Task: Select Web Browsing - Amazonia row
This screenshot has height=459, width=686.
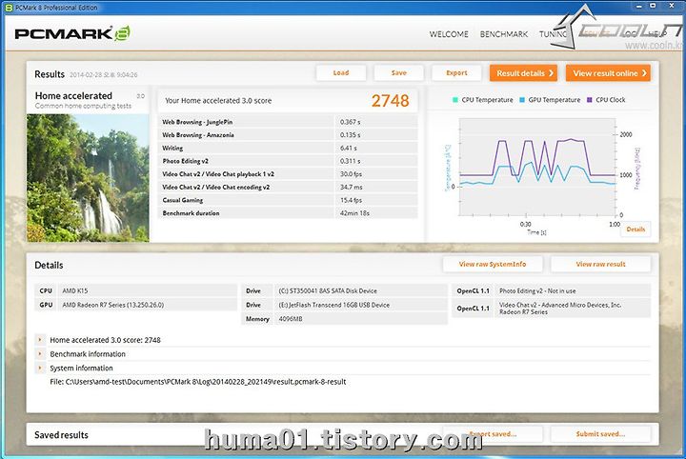Action: coord(288,135)
